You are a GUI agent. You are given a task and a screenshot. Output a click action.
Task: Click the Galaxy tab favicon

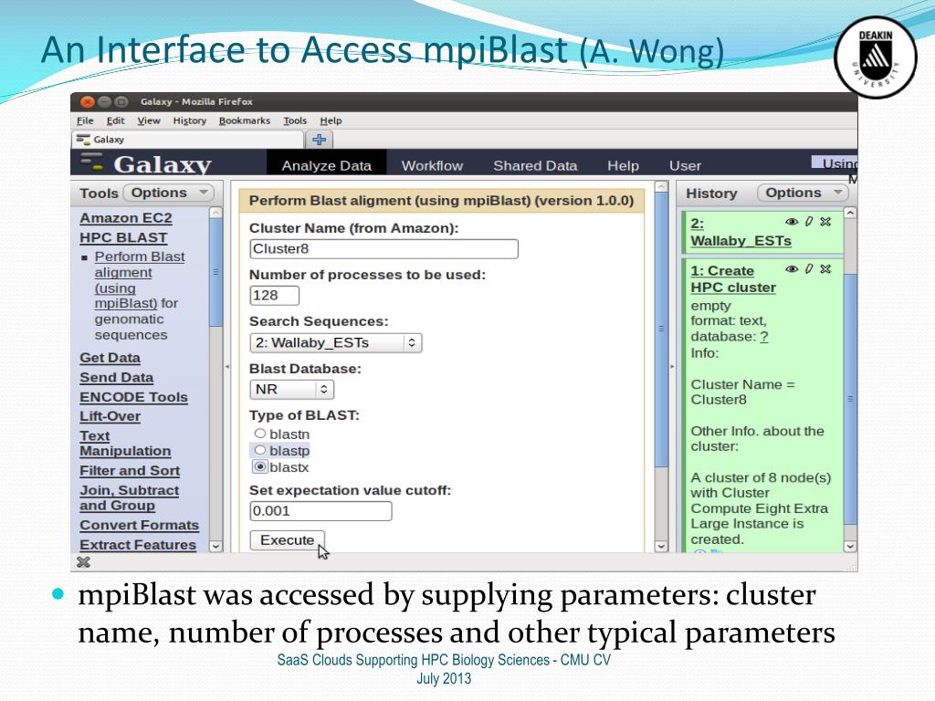83,140
